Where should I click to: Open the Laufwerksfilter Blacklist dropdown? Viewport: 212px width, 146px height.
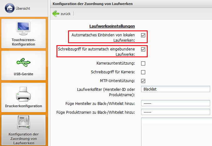[175, 89]
